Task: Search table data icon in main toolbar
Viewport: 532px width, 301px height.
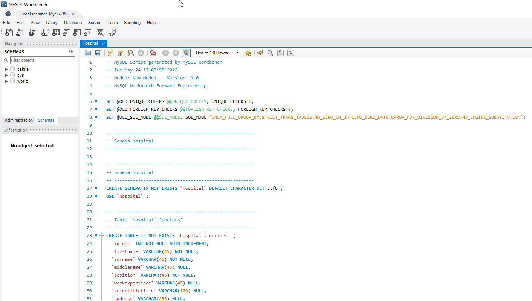Action: click(x=100, y=33)
